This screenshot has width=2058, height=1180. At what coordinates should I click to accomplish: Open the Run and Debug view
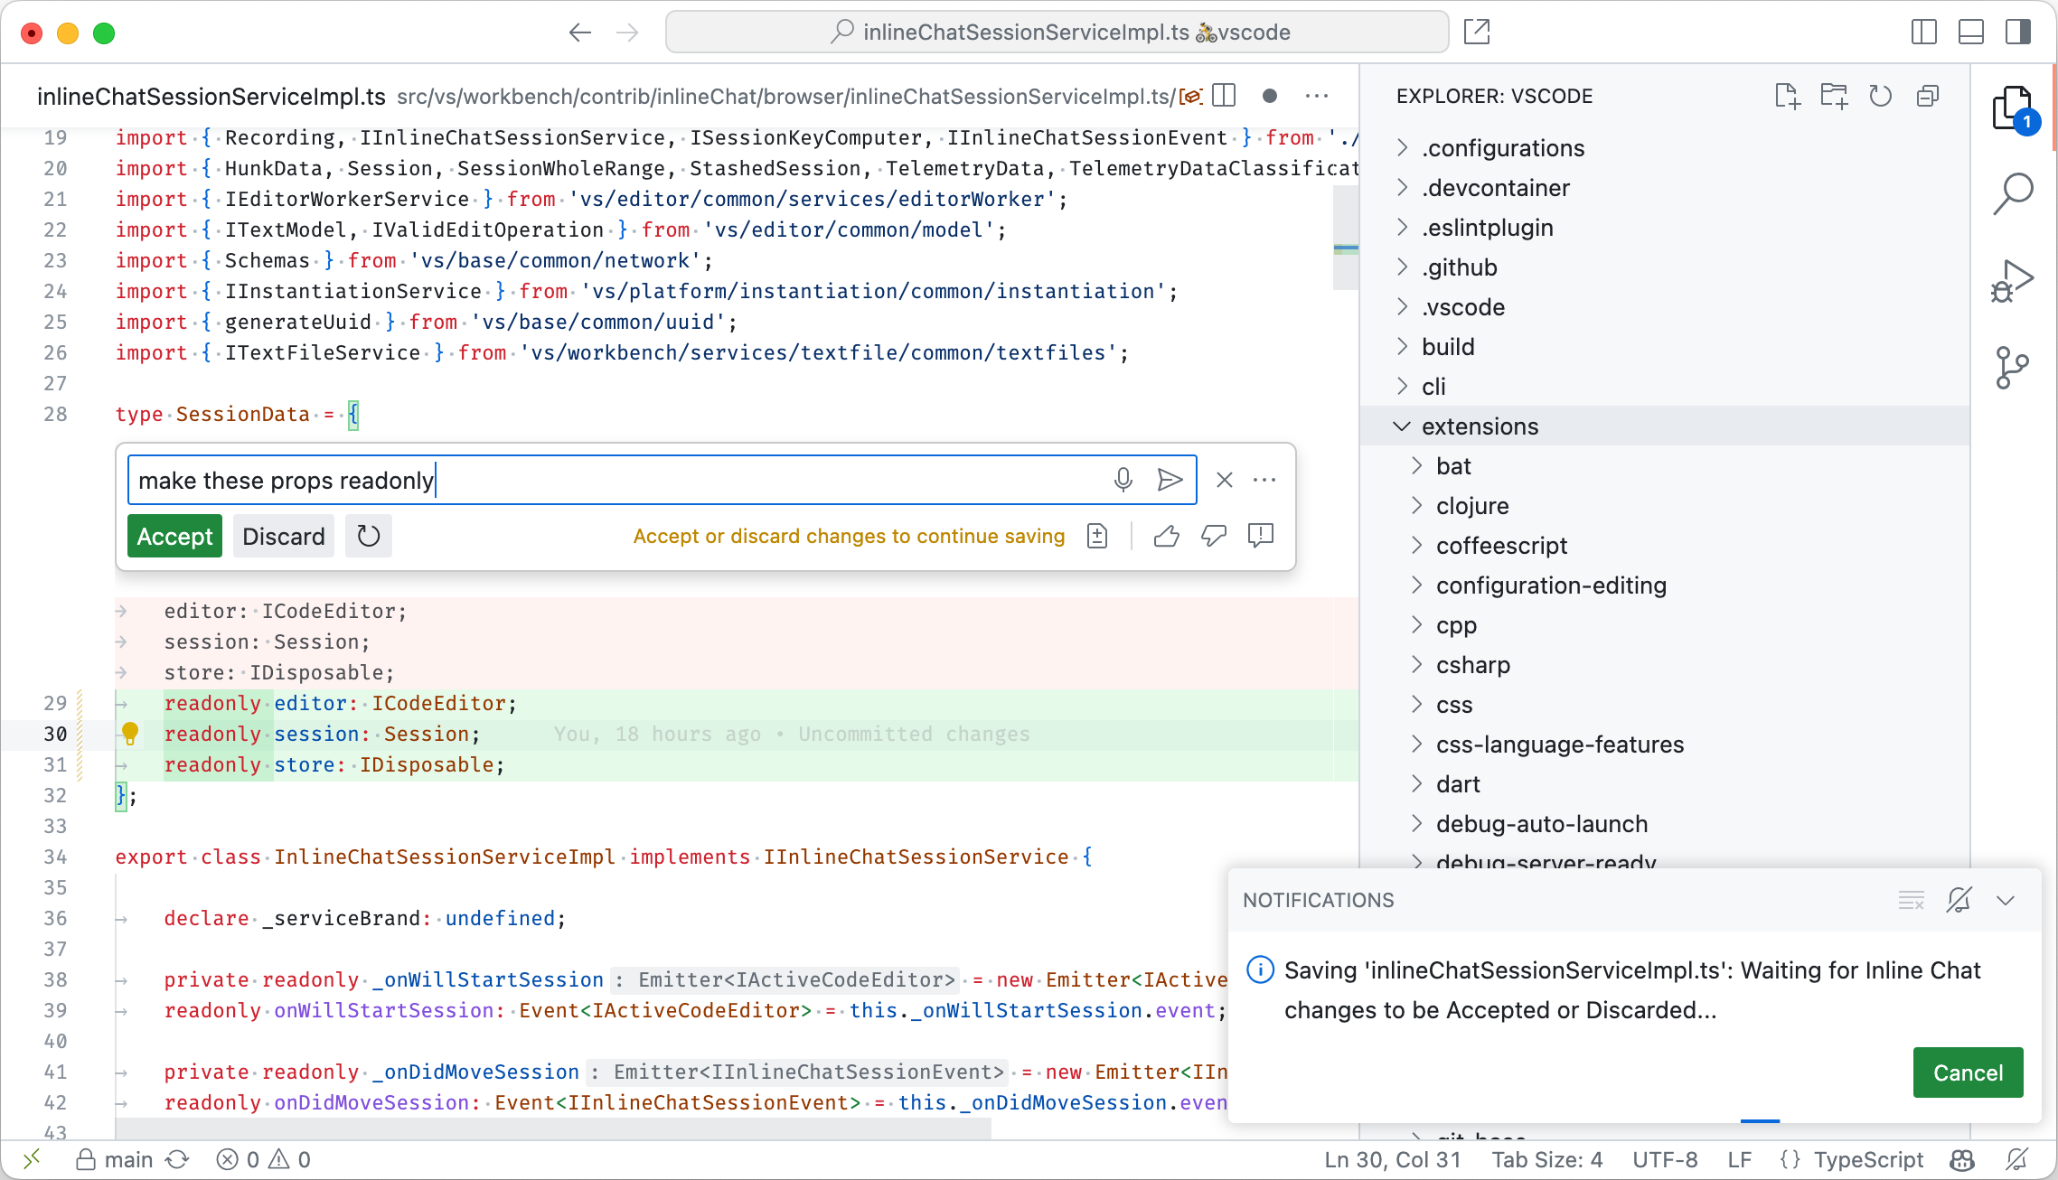click(x=2013, y=280)
